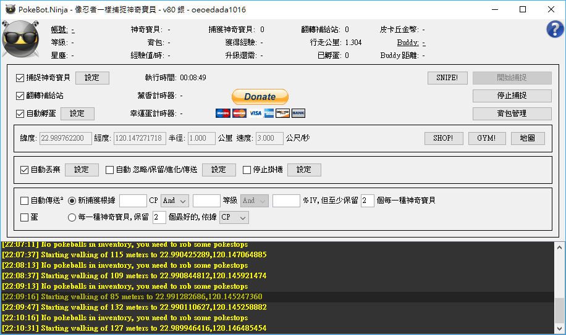This screenshot has height=335, width=566.
Task: Check the 蛋 checkbox
Action: click(25, 217)
